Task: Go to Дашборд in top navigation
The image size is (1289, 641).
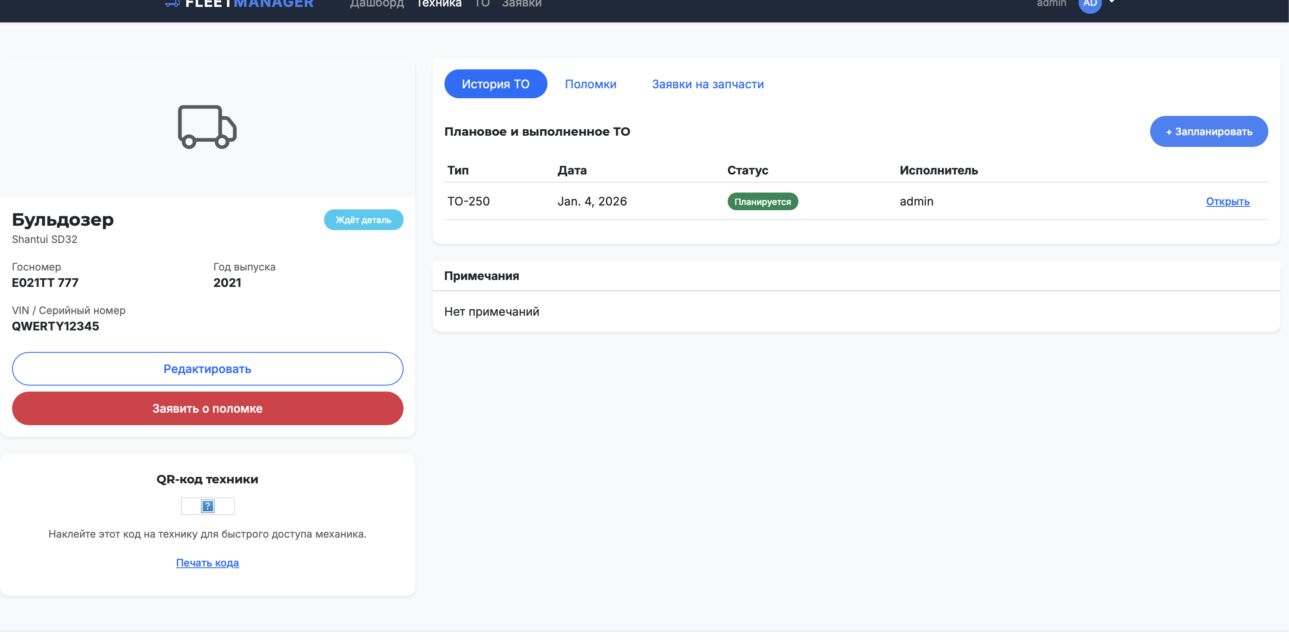Action: 376,4
